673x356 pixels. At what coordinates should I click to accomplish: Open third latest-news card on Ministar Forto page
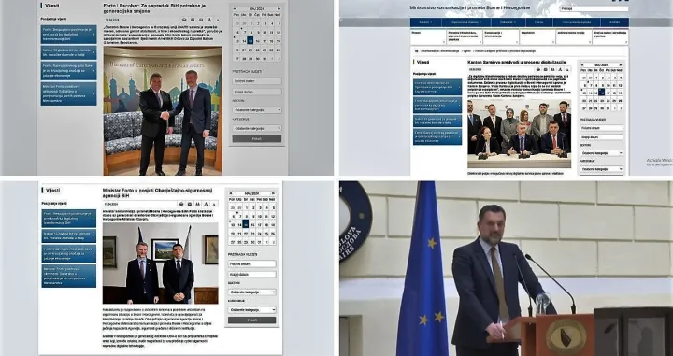pyautogui.click(x=68, y=253)
